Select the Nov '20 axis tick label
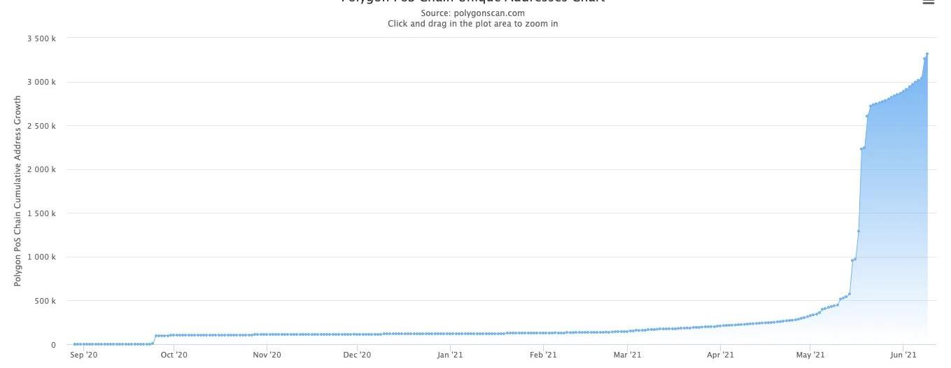Viewport: 951px width, 368px height. [267, 355]
